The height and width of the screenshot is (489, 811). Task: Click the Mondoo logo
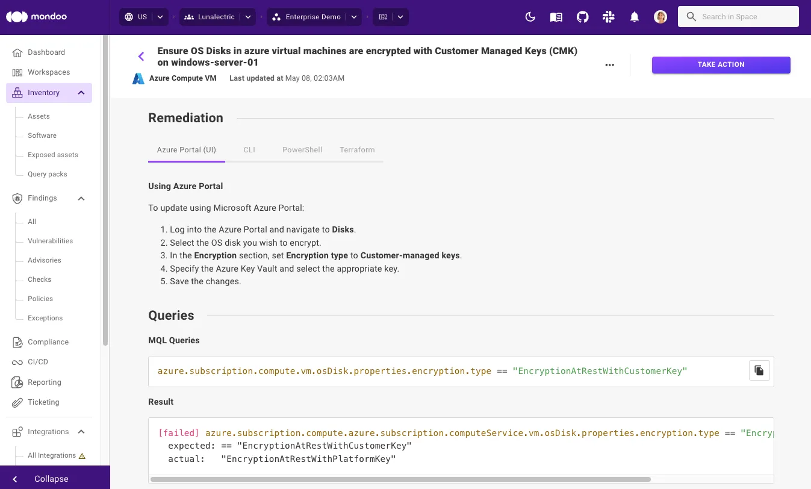coord(36,17)
